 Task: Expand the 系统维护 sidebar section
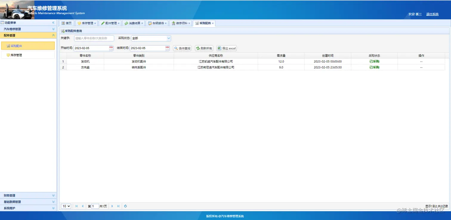[x=28, y=208]
